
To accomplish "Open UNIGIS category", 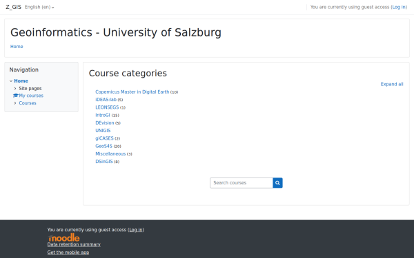I will point(103,131).
